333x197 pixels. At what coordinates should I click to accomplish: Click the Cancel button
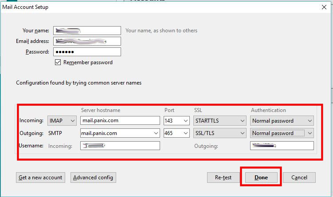299,178
